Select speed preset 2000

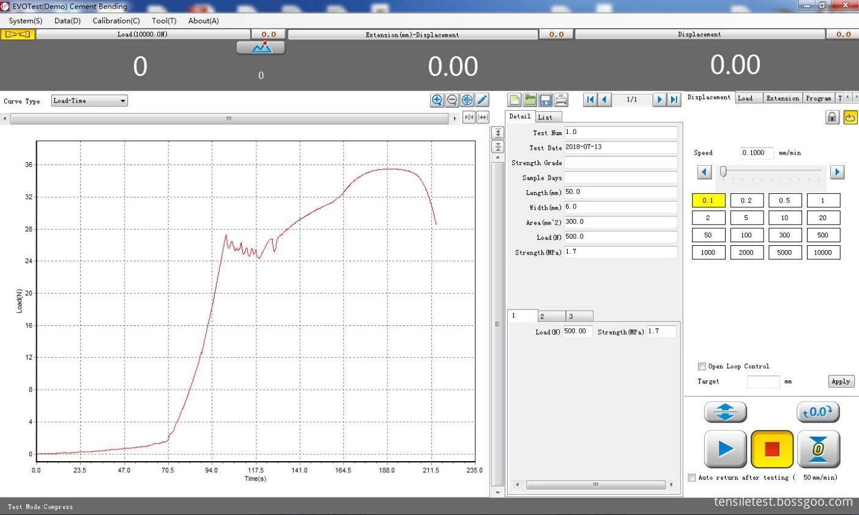746,253
